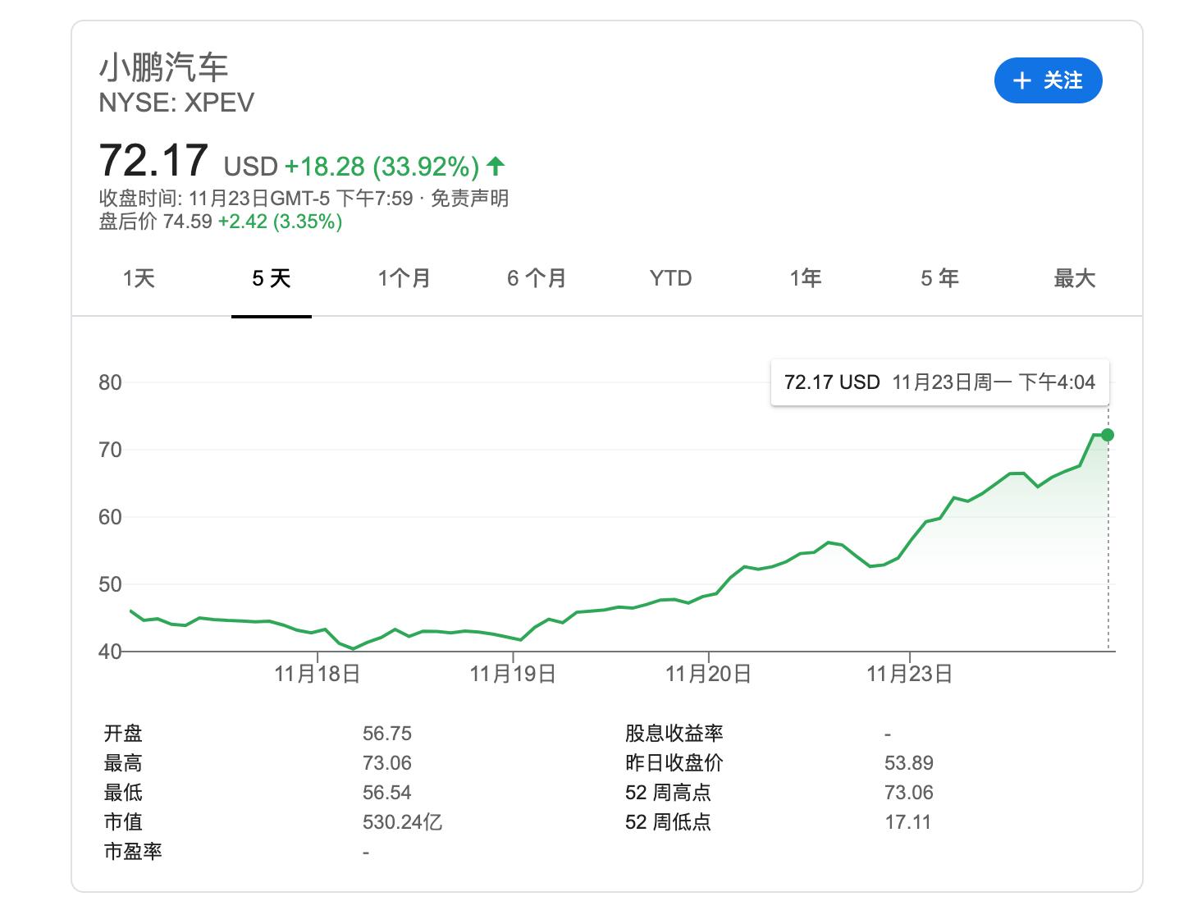Select the 5 天 time range tab
This screenshot has width=1188, height=924.
[272, 278]
